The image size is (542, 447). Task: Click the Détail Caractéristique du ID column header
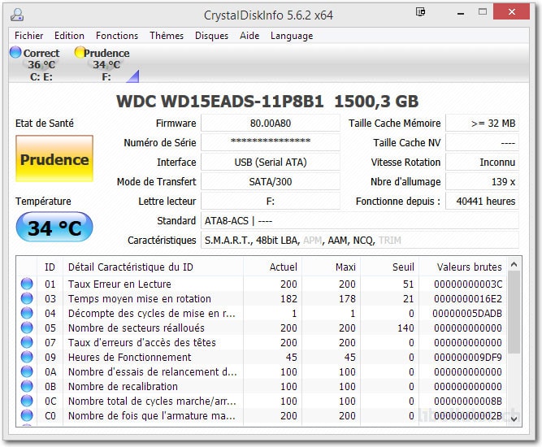[153, 267]
